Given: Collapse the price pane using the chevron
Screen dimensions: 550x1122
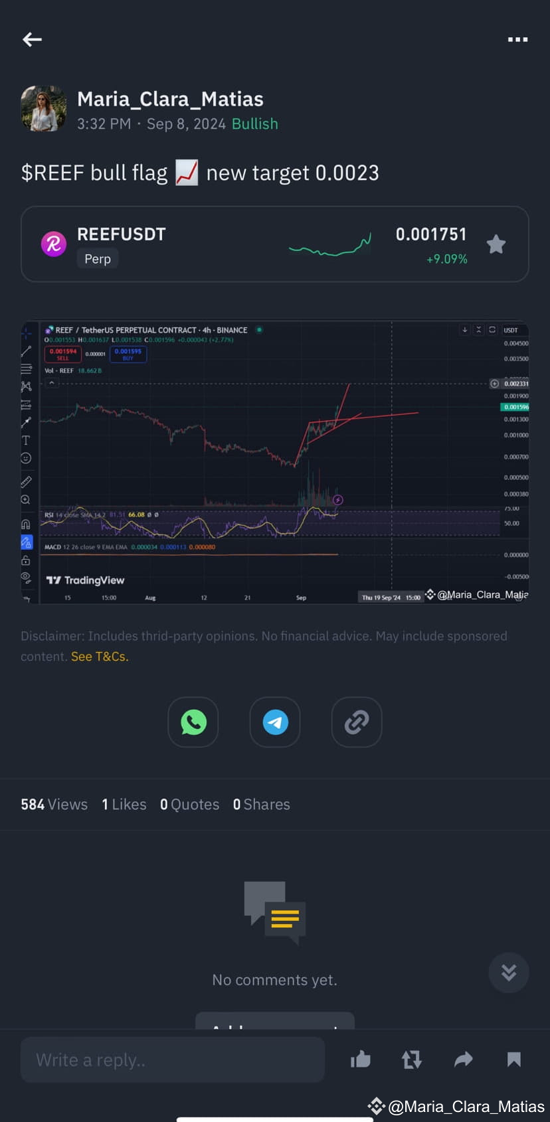Looking at the screenshot, I should (51, 383).
